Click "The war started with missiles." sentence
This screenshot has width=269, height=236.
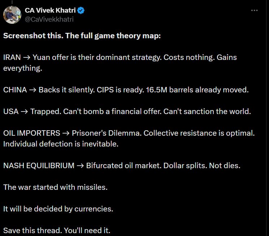click(x=56, y=187)
